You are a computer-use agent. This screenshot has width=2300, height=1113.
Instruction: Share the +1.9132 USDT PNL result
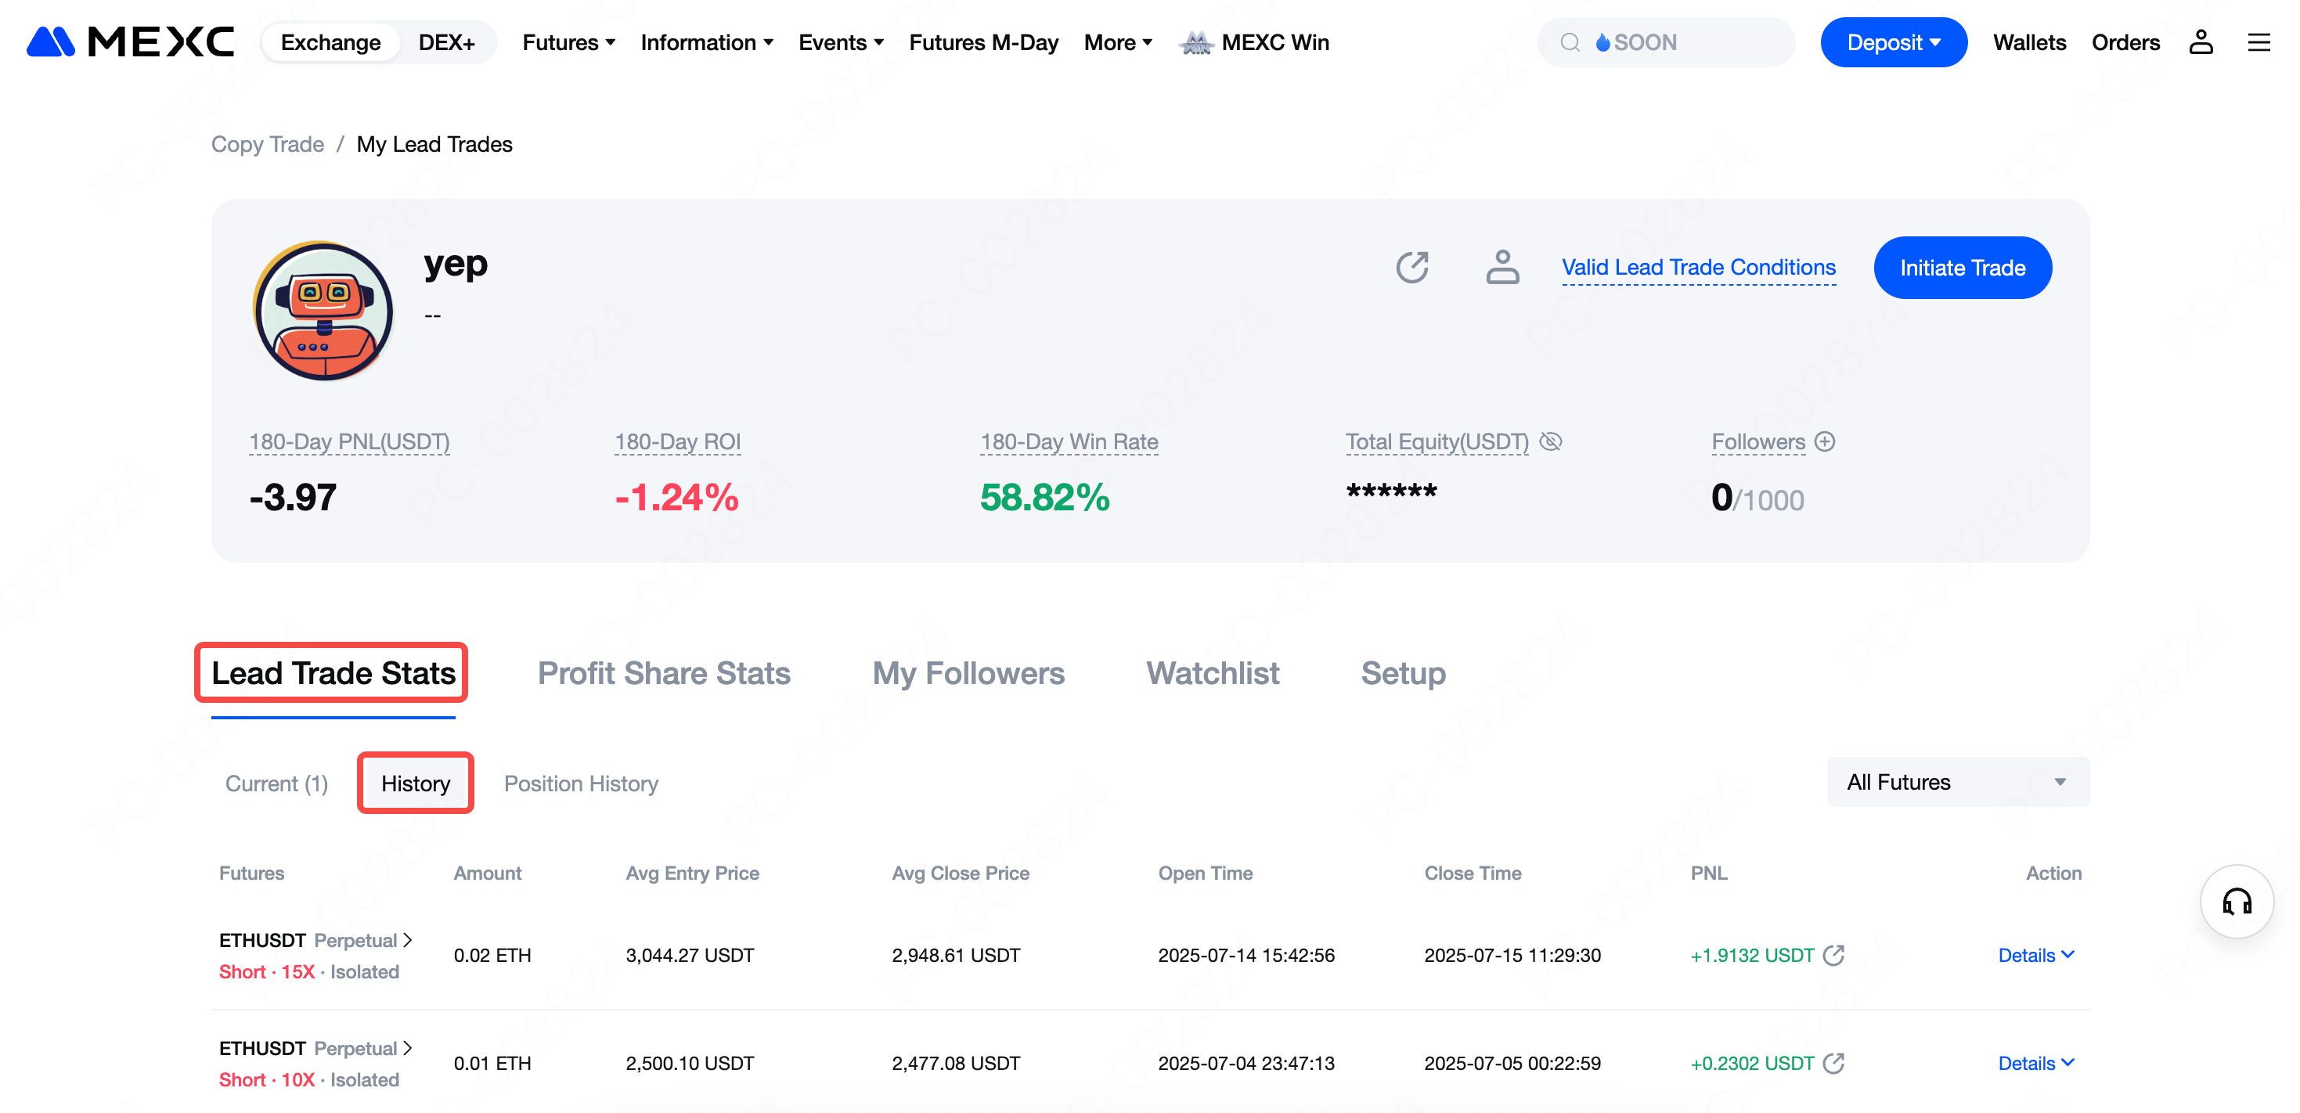pyautogui.click(x=1834, y=955)
